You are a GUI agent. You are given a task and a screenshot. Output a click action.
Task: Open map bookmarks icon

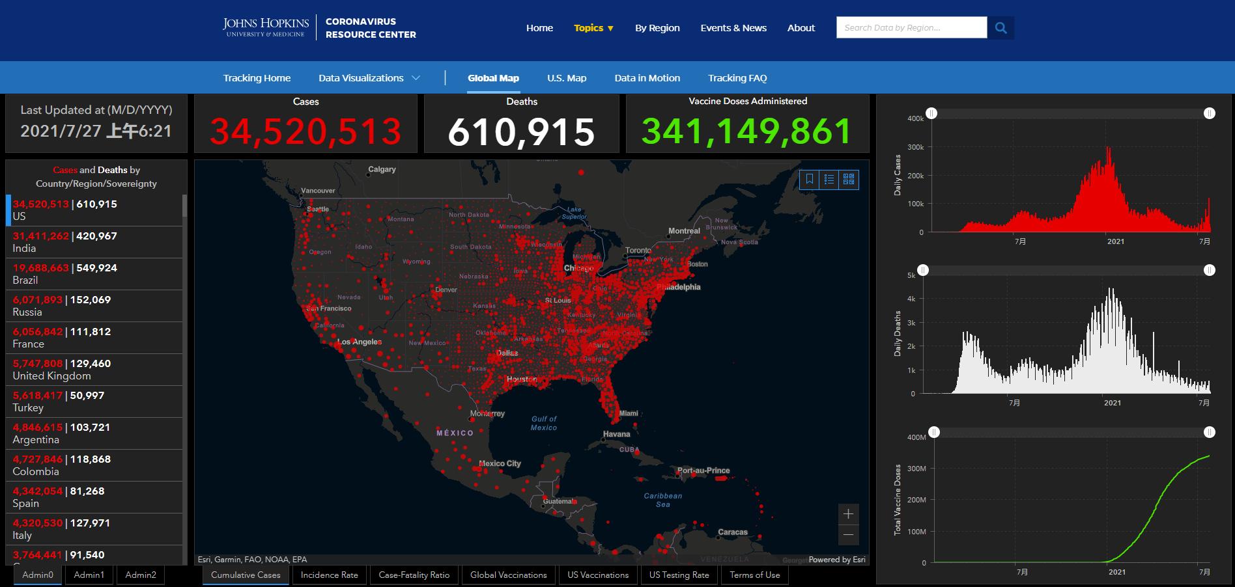click(x=810, y=180)
